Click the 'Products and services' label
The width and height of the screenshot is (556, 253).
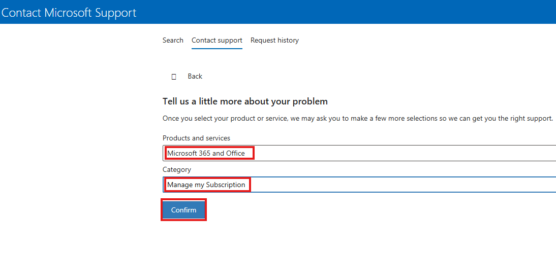tap(196, 138)
